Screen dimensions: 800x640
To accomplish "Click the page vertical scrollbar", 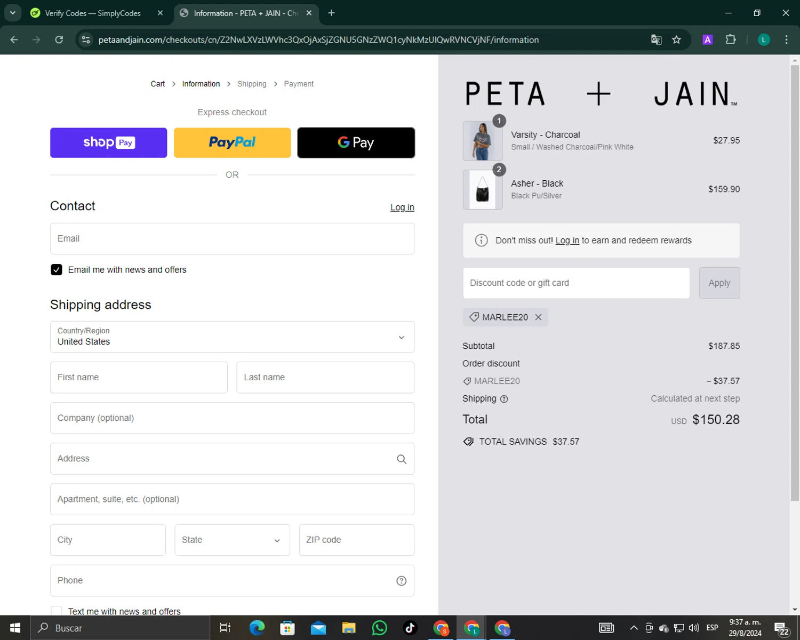I will coord(795,283).
